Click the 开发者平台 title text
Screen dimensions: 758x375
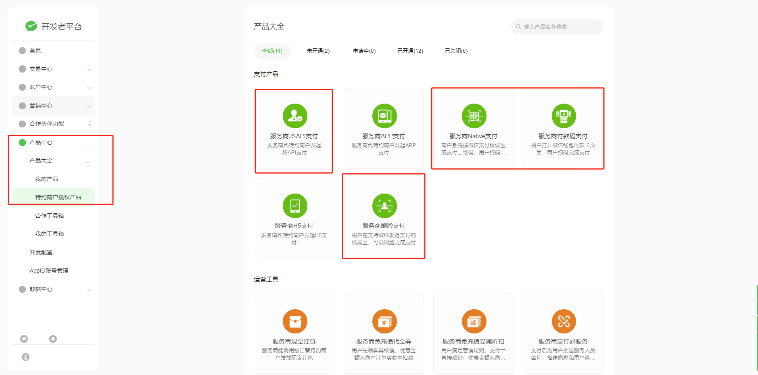[61, 27]
